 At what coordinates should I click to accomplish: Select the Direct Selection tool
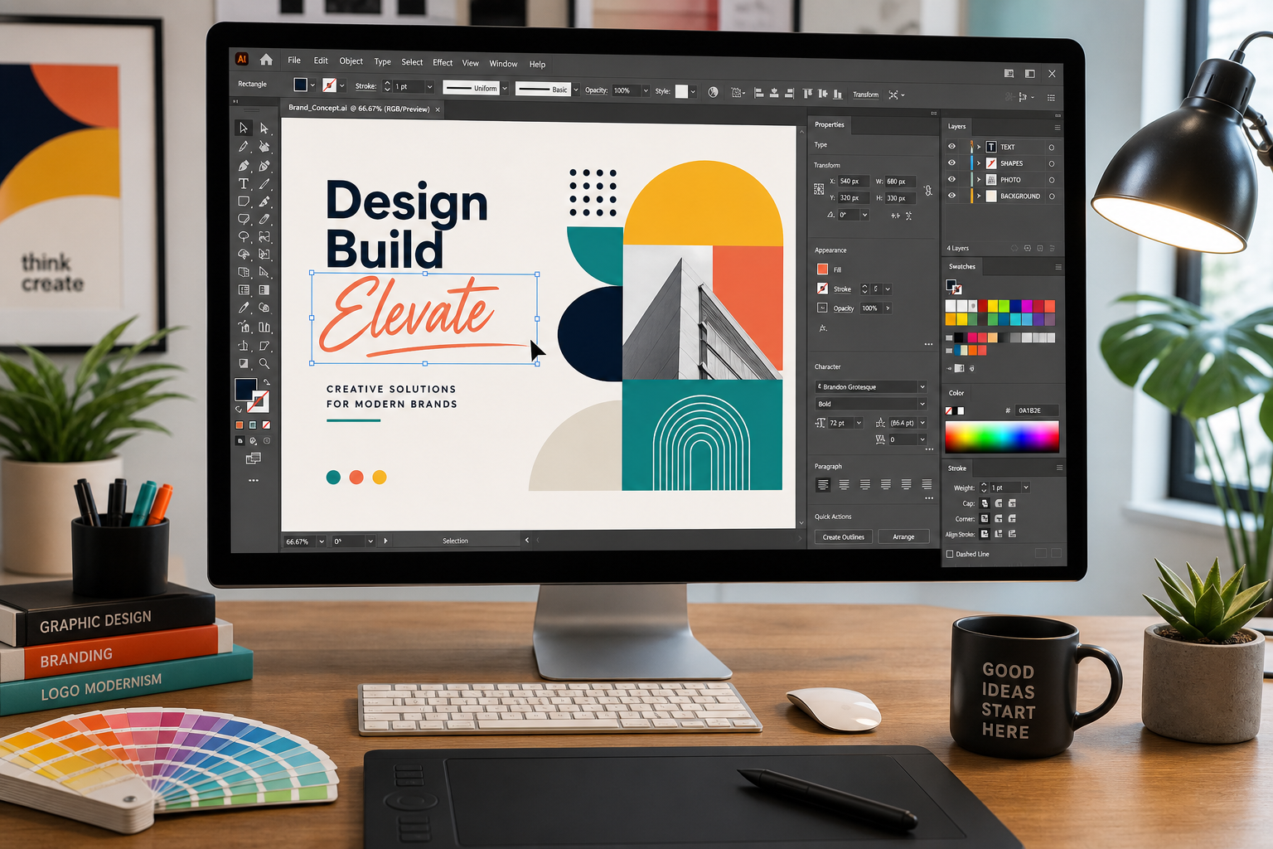pos(264,128)
